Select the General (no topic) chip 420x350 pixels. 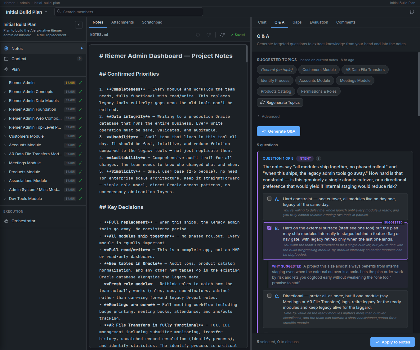tap(277, 70)
